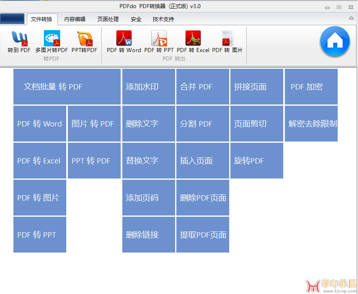Choose the 页面剪切 tile
The image size is (358, 294).
pyautogui.click(x=257, y=124)
